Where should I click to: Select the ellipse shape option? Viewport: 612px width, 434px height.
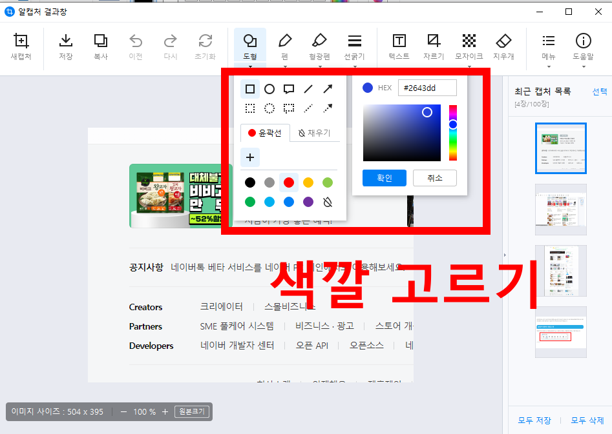(x=269, y=89)
